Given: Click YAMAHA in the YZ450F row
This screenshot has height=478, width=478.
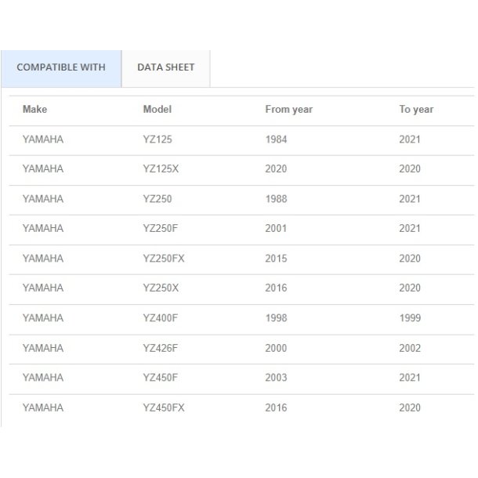Looking at the screenshot, I should tap(43, 378).
